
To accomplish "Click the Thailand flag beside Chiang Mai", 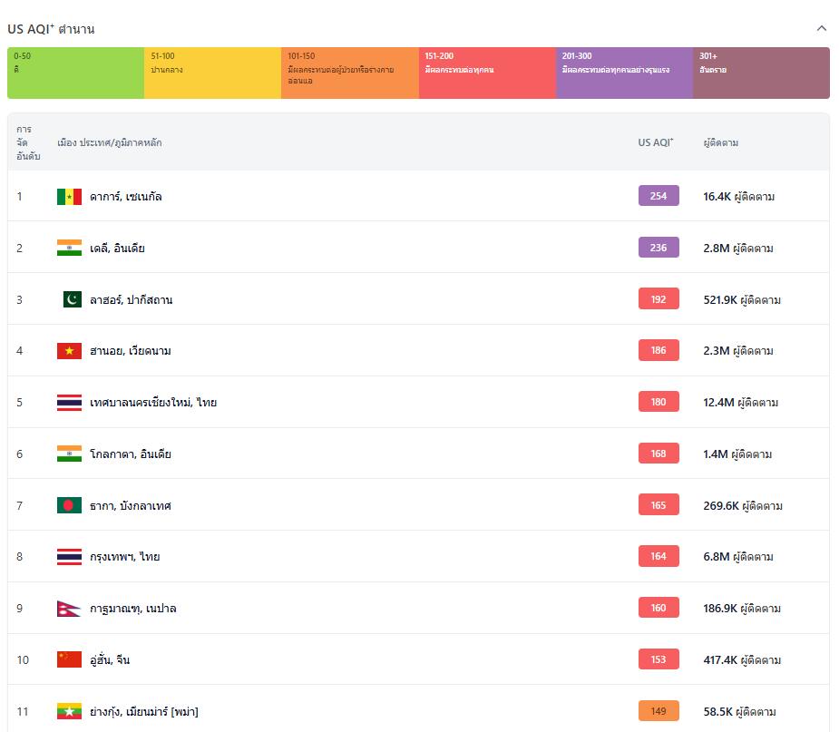I will pos(69,403).
